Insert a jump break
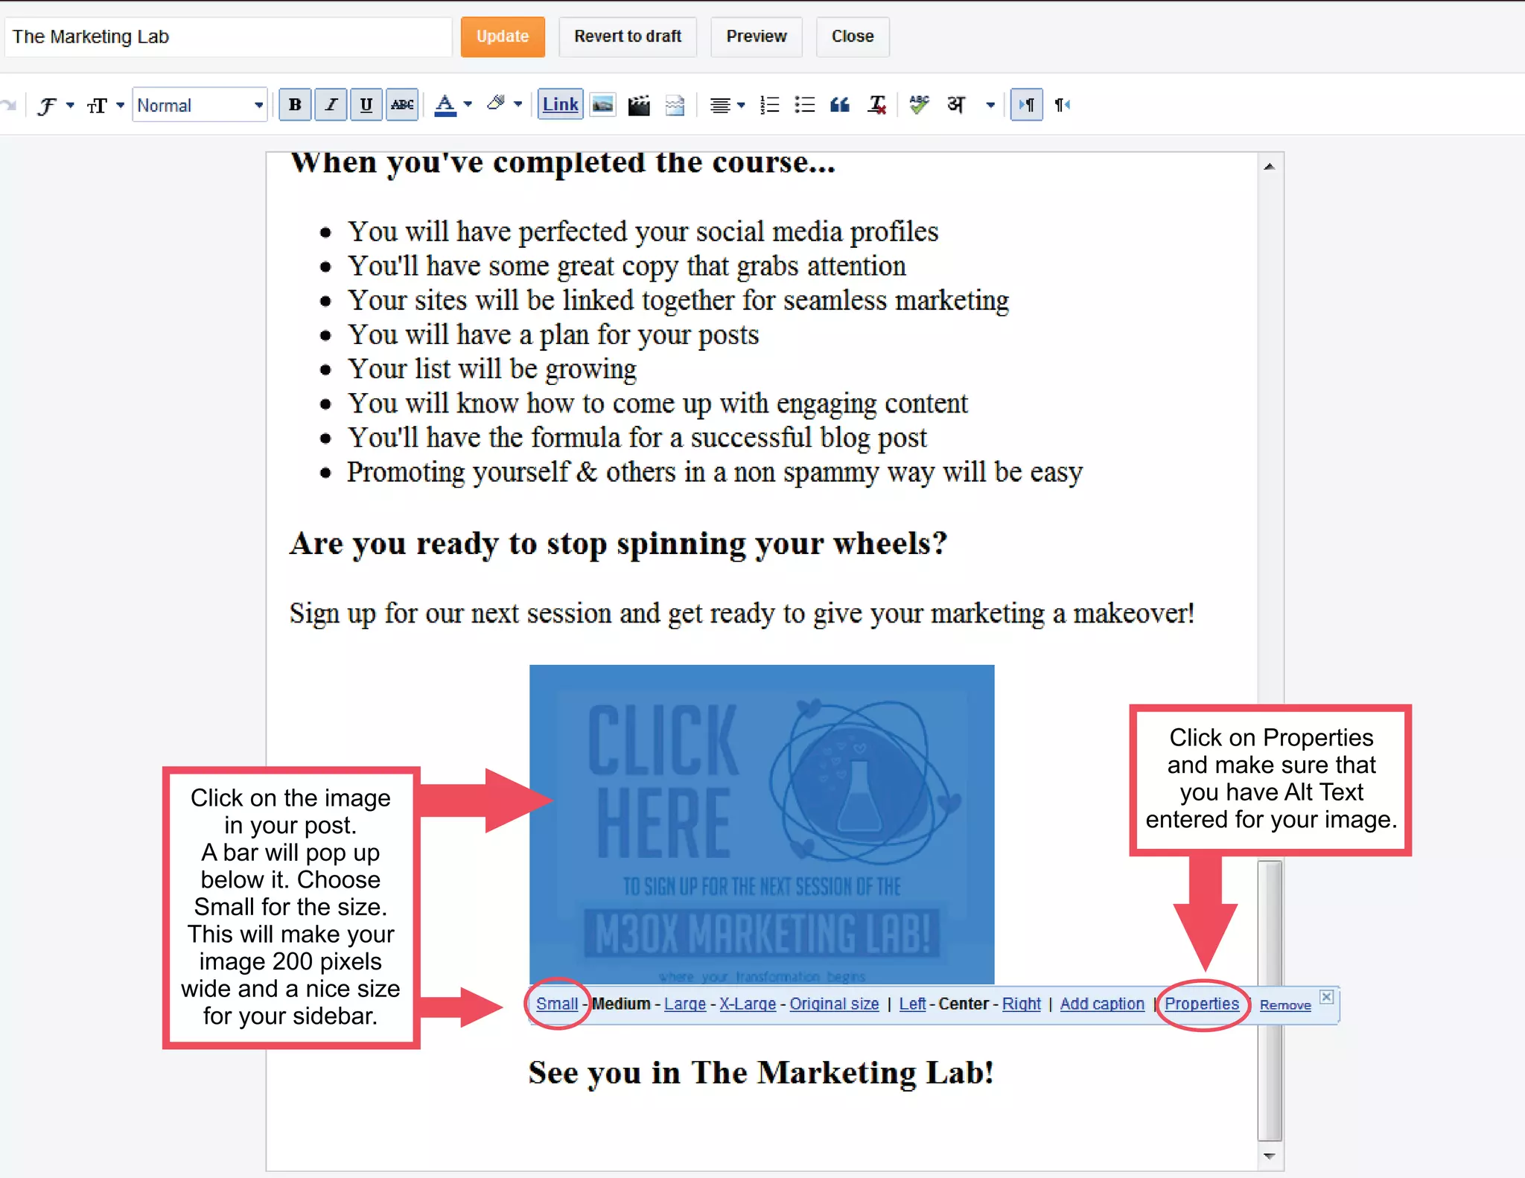 pyautogui.click(x=675, y=105)
